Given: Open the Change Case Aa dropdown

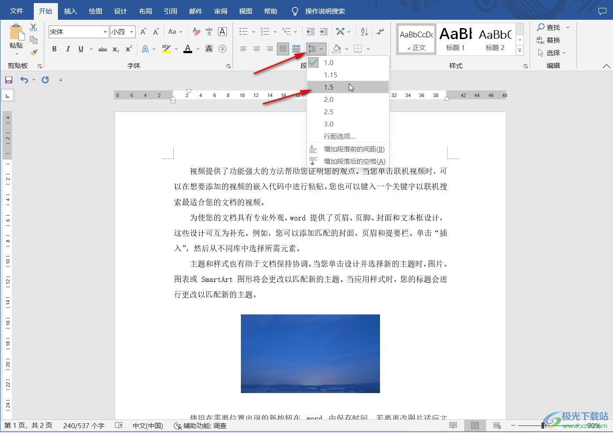Looking at the screenshot, I should point(175,32).
